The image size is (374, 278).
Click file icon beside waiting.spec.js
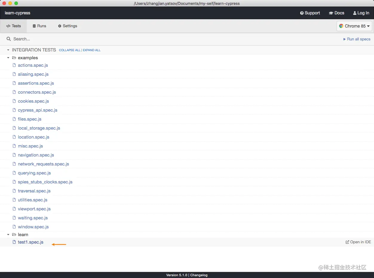14,218
